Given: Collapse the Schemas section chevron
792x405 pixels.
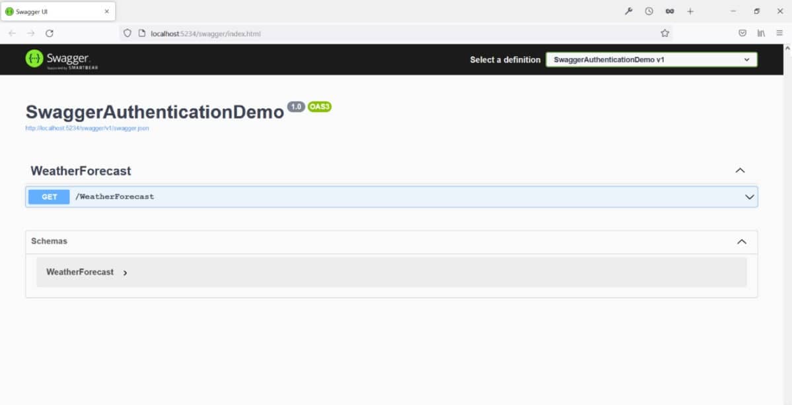Looking at the screenshot, I should point(741,241).
